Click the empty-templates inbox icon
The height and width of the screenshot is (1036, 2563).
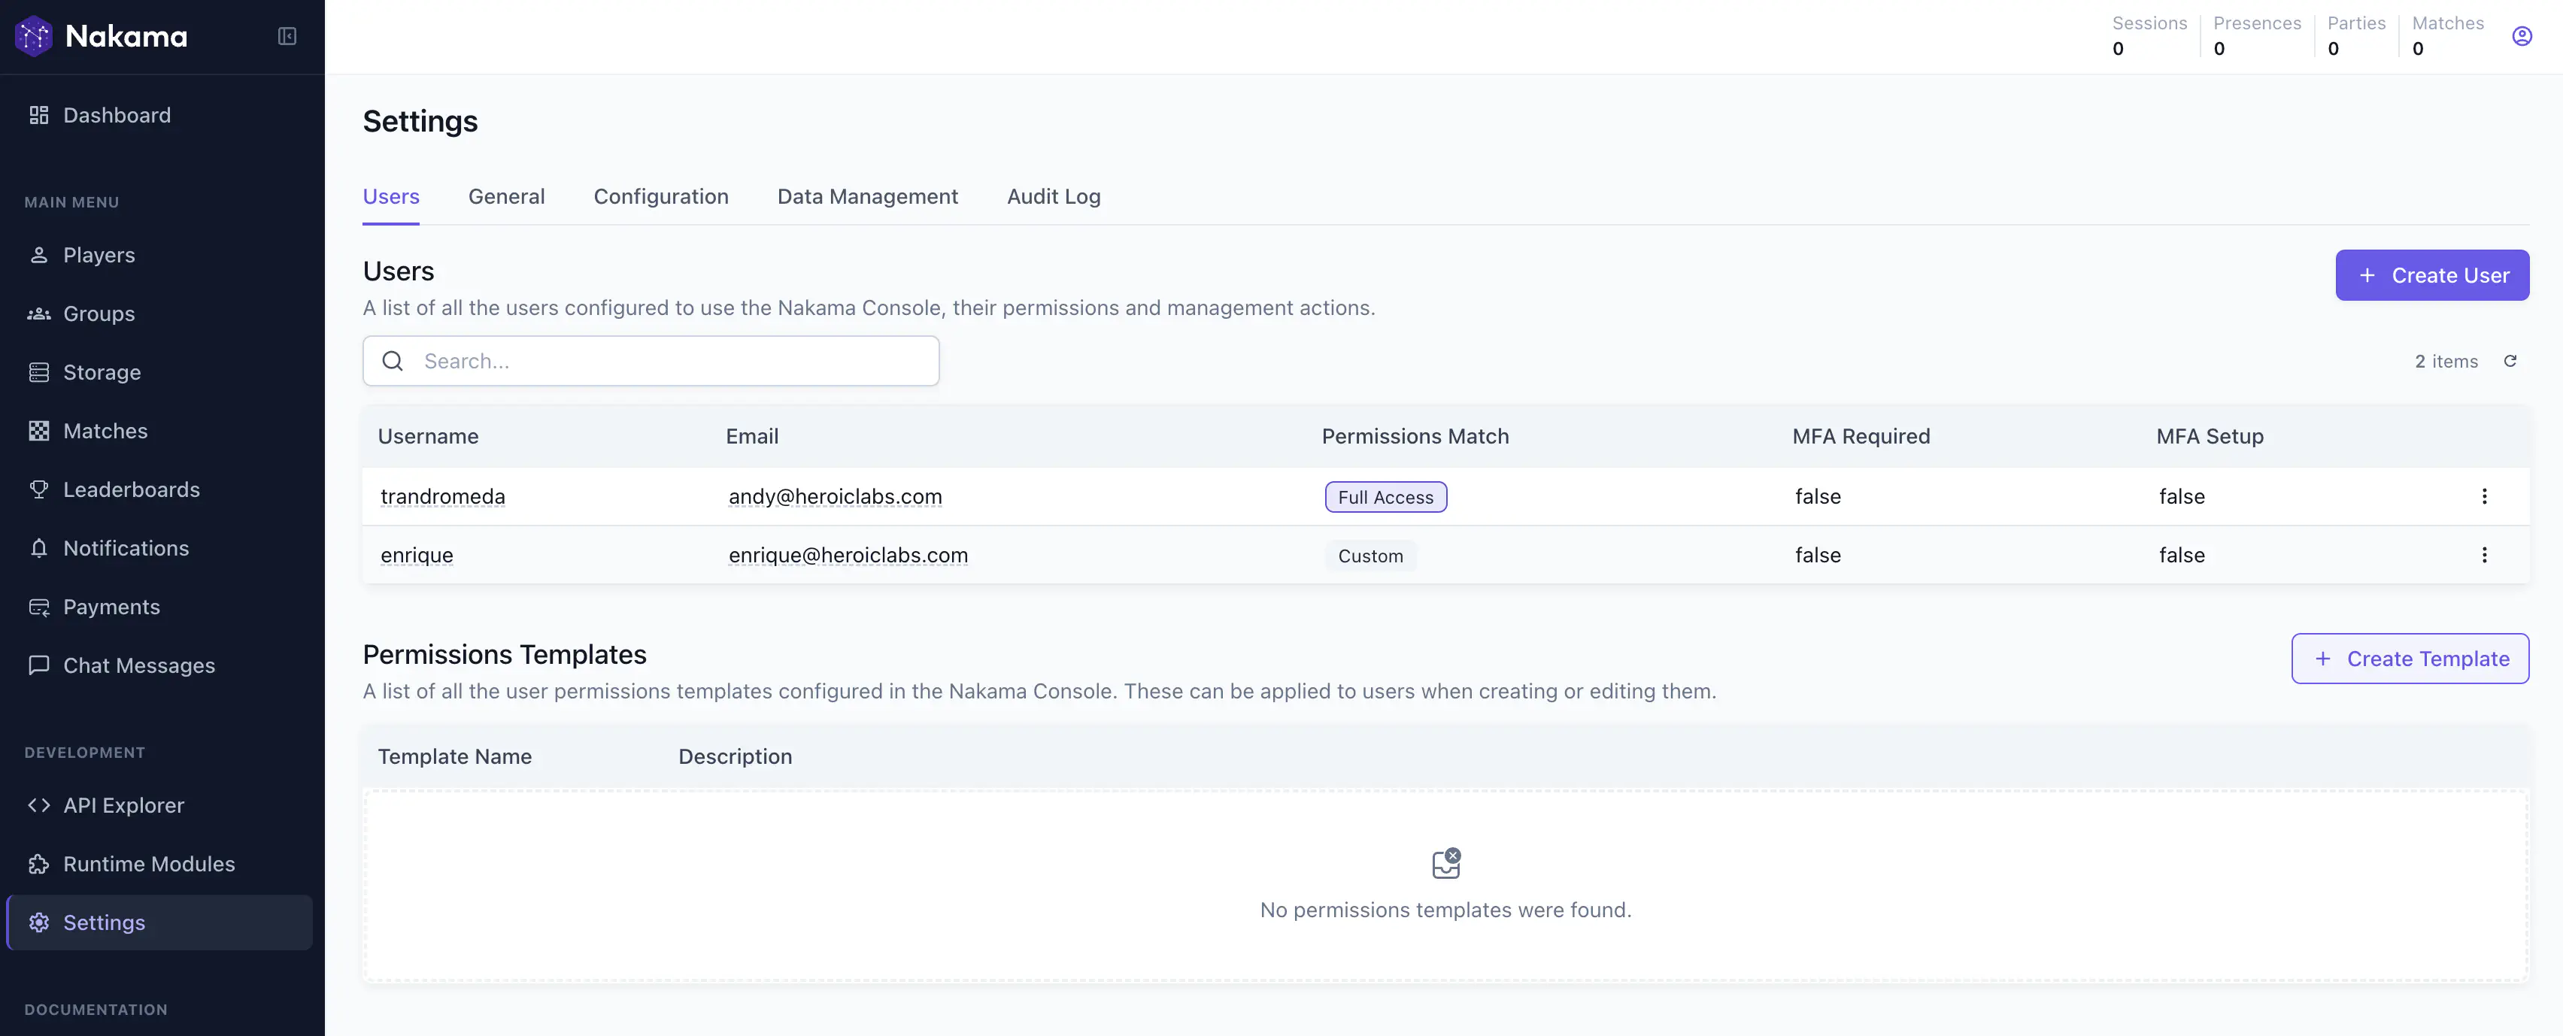1445,863
